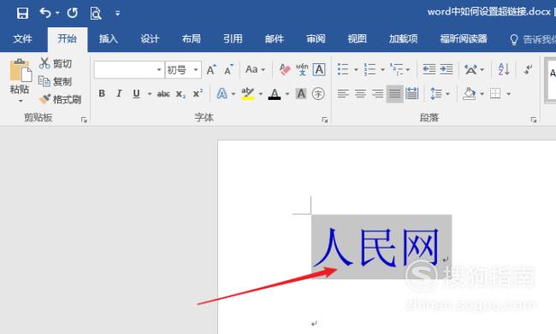Increase paragraph indent
This screenshot has height=334, width=556.
(447, 69)
